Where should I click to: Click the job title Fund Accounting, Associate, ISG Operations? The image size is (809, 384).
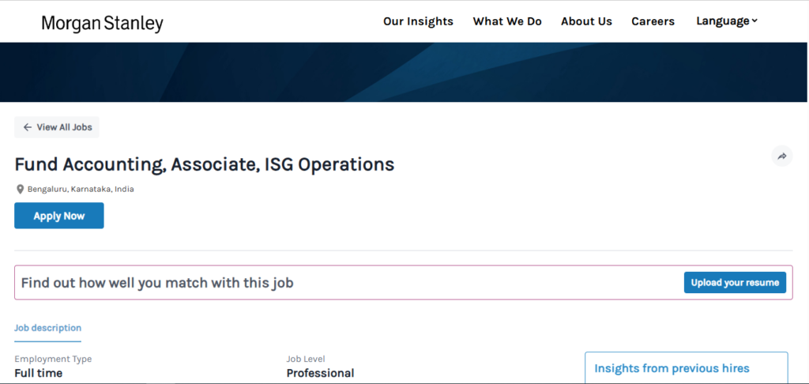(x=205, y=164)
